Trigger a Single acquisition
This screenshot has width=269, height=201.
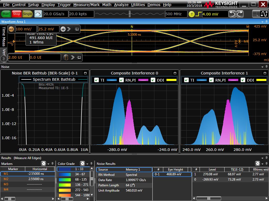tap(28, 14)
